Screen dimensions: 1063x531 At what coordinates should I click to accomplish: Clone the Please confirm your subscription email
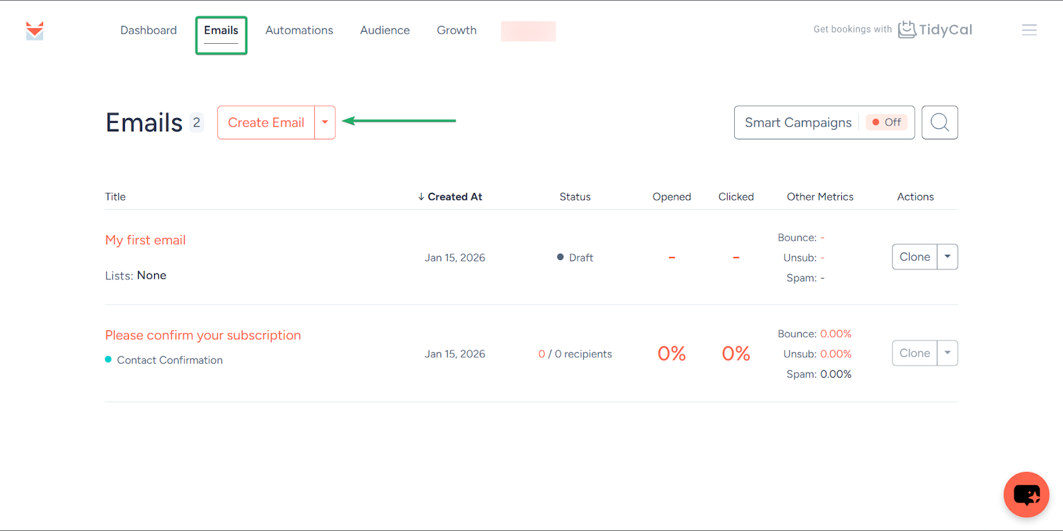[x=915, y=353]
